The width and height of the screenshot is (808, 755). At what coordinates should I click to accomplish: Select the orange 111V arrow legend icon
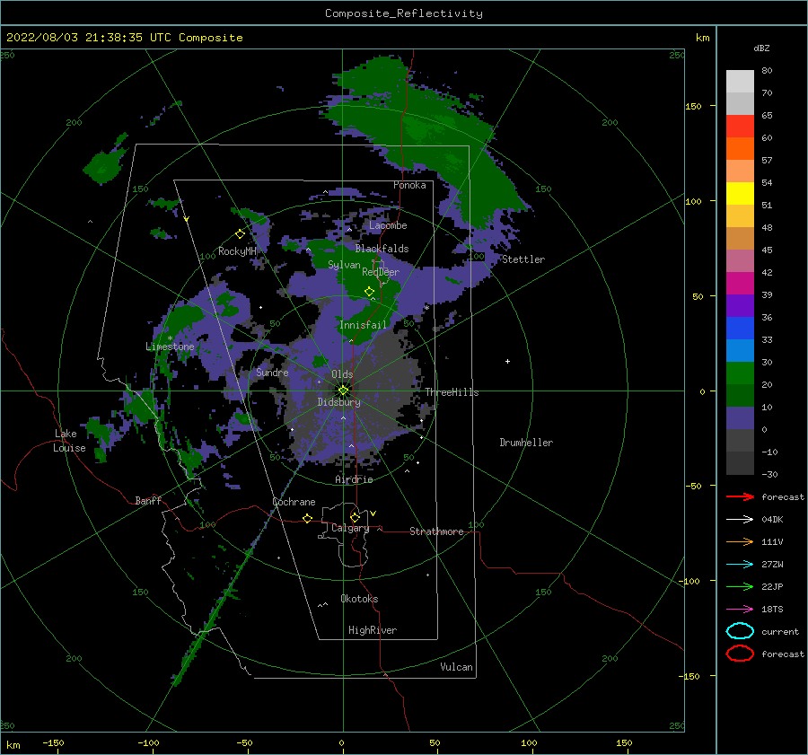coord(740,541)
